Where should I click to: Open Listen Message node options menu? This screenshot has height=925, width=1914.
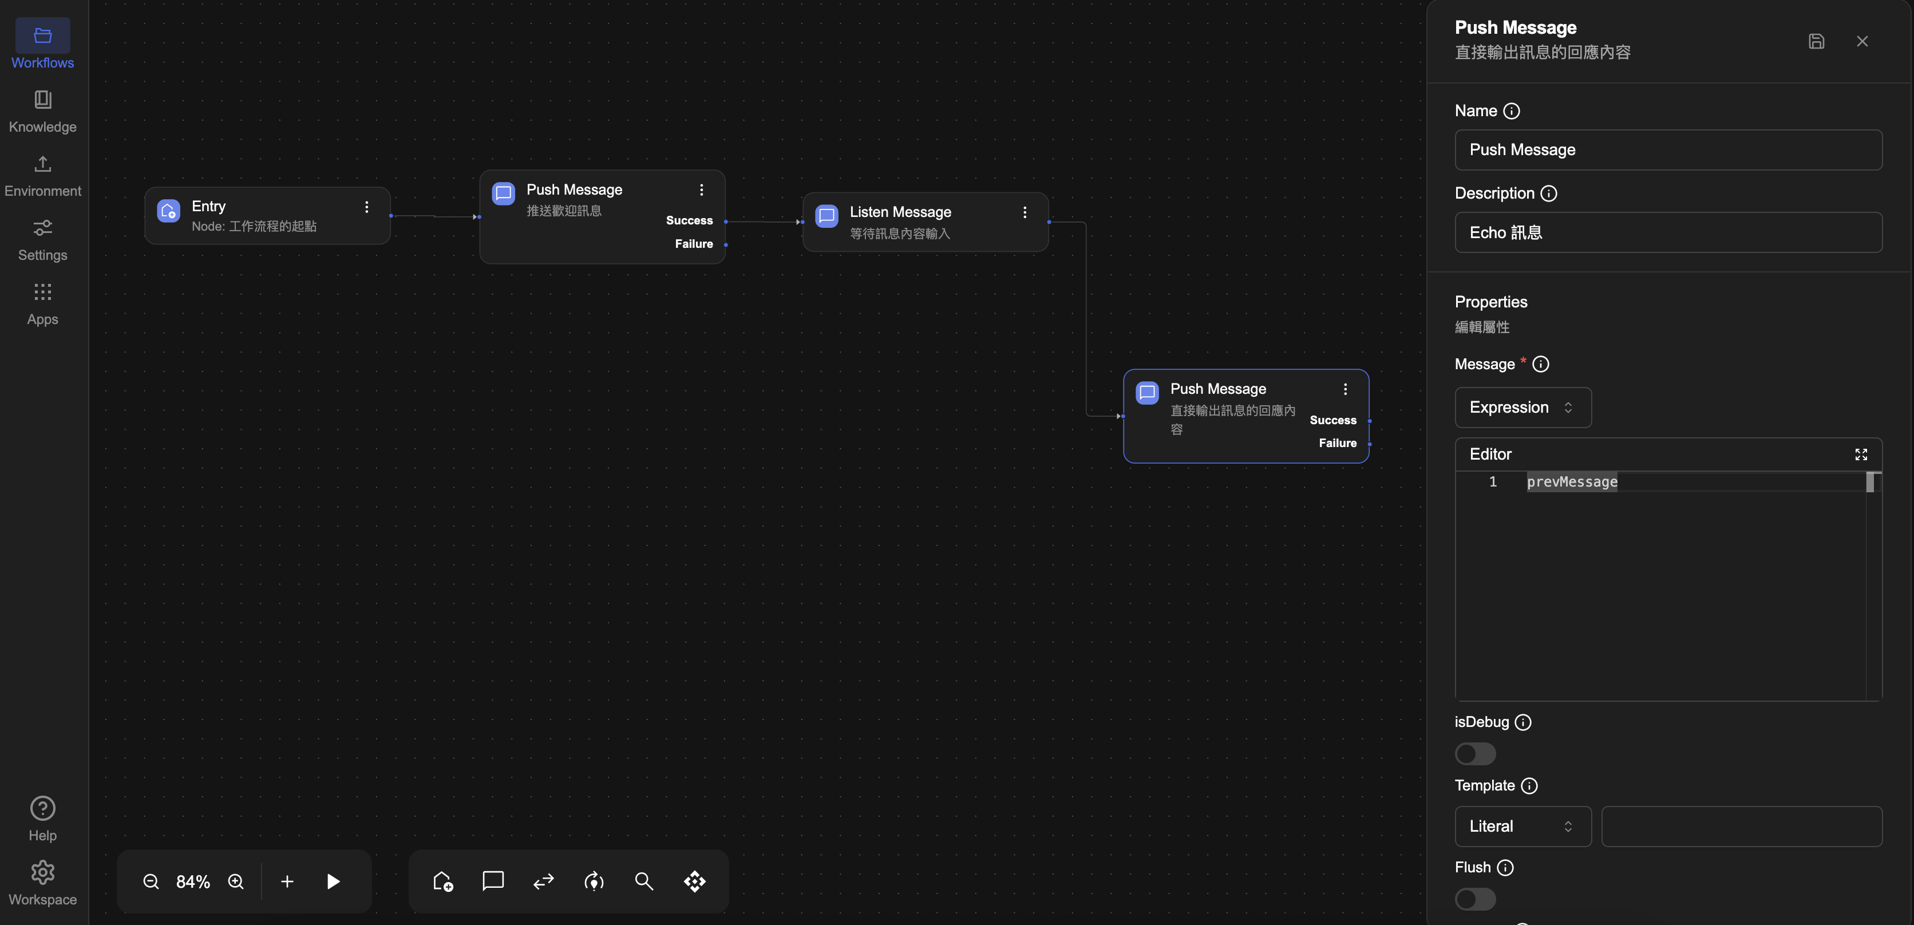click(x=1025, y=212)
